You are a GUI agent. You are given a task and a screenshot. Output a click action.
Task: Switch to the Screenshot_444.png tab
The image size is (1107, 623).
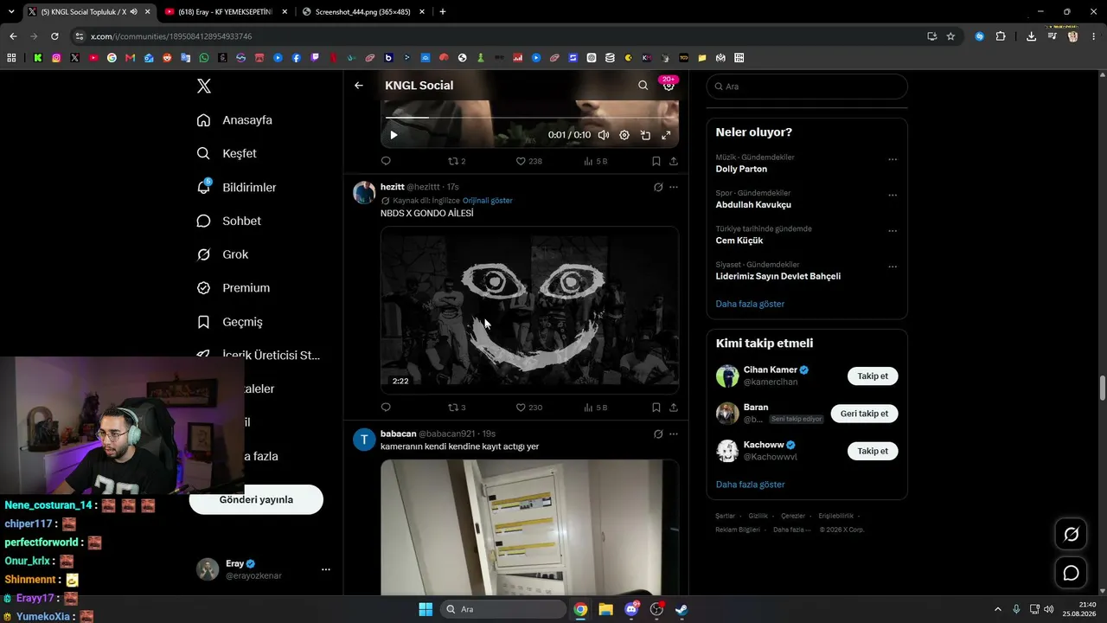tap(363, 12)
